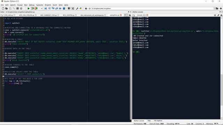This screenshot has height=125, width=223.
Task: Open the Source menu
Action: [x=20, y=5]
